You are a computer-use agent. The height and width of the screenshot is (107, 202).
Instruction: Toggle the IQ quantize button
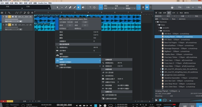point(101,7)
